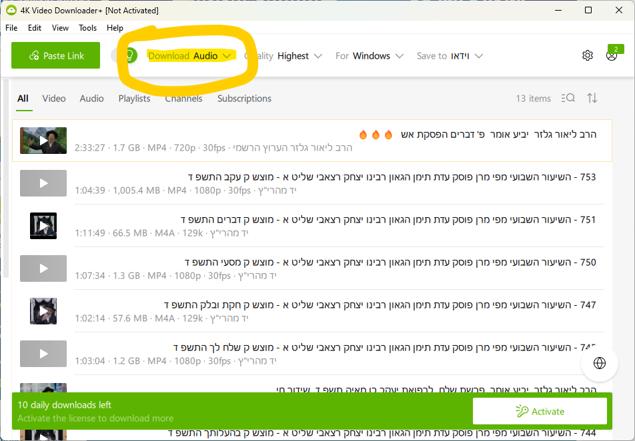Click the 57.6 MB M4A 129k details line
Image resolution: width=635 pixels, height=441 pixels.
161,318
